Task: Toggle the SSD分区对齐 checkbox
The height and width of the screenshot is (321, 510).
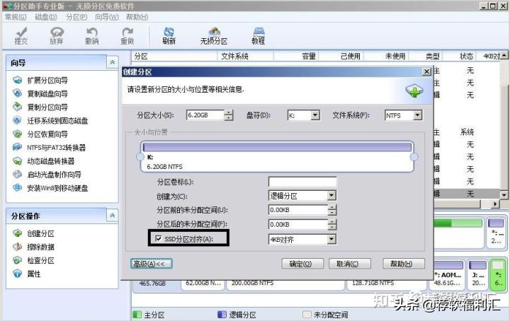Action: click(x=159, y=239)
